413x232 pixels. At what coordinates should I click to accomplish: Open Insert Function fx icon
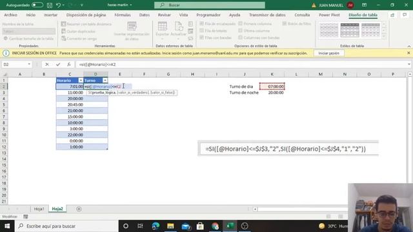pyautogui.click(x=69, y=64)
